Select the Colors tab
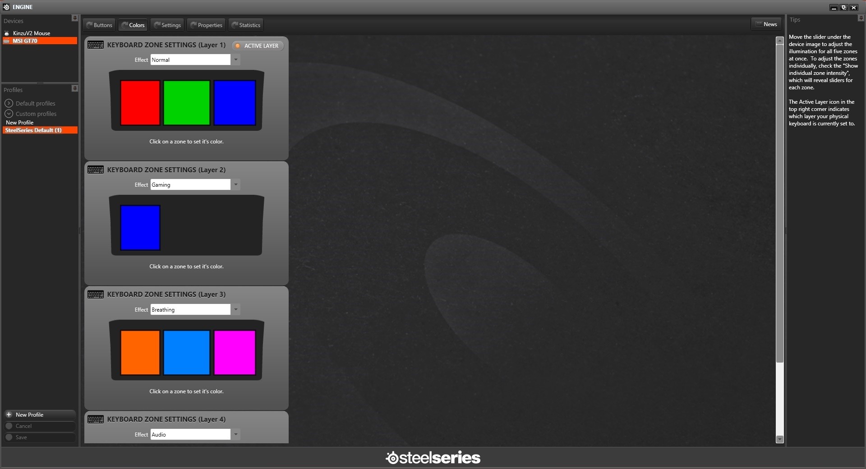Viewport: 866px width, 469px height. click(133, 25)
